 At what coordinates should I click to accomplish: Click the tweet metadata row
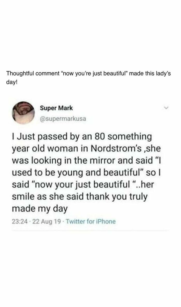[62, 222]
